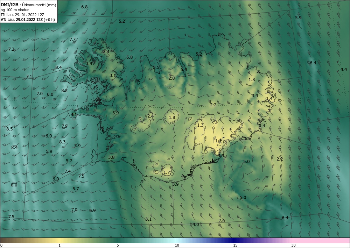Image resolution: width=350 pixels, height=248 pixels.
Task: Click the 5.8 value label
Action: (129, 57)
